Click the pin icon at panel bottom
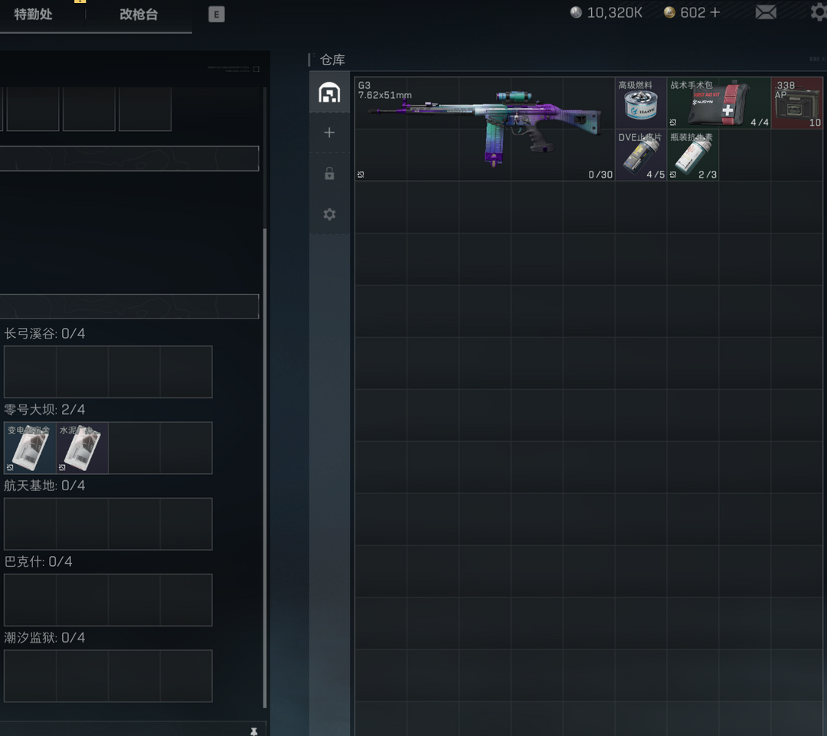The height and width of the screenshot is (736, 827). 253,731
